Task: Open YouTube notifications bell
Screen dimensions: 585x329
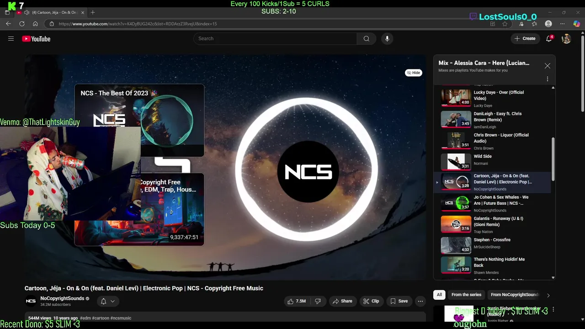Action: pos(549,39)
